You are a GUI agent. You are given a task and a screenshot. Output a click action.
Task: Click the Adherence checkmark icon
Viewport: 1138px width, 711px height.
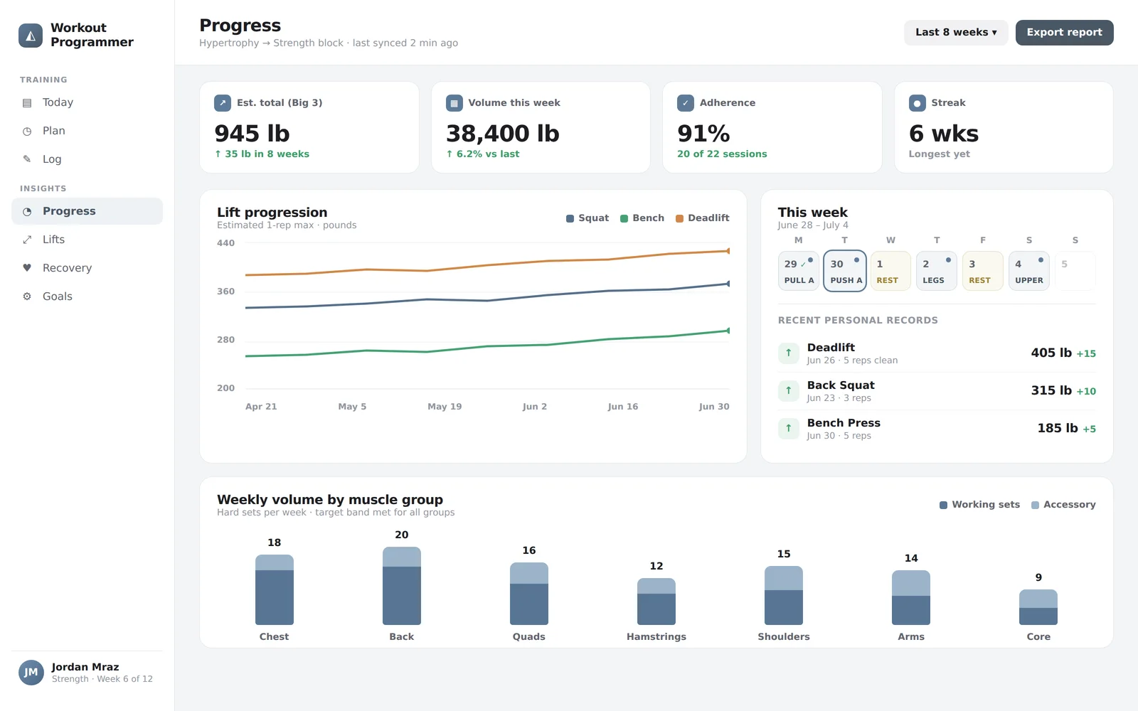click(686, 103)
